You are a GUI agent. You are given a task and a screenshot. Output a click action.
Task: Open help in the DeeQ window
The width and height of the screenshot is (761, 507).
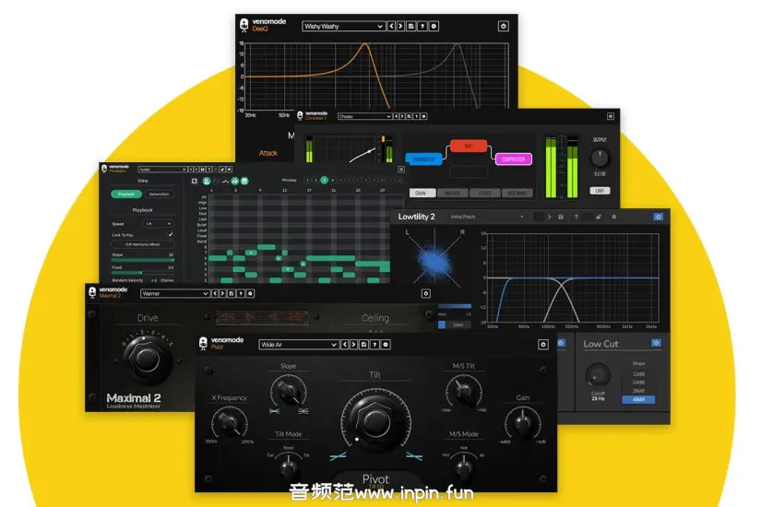[422, 26]
